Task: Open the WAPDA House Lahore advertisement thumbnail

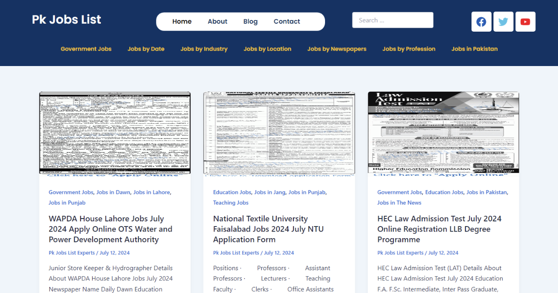Action: pyautogui.click(x=115, y=133)
